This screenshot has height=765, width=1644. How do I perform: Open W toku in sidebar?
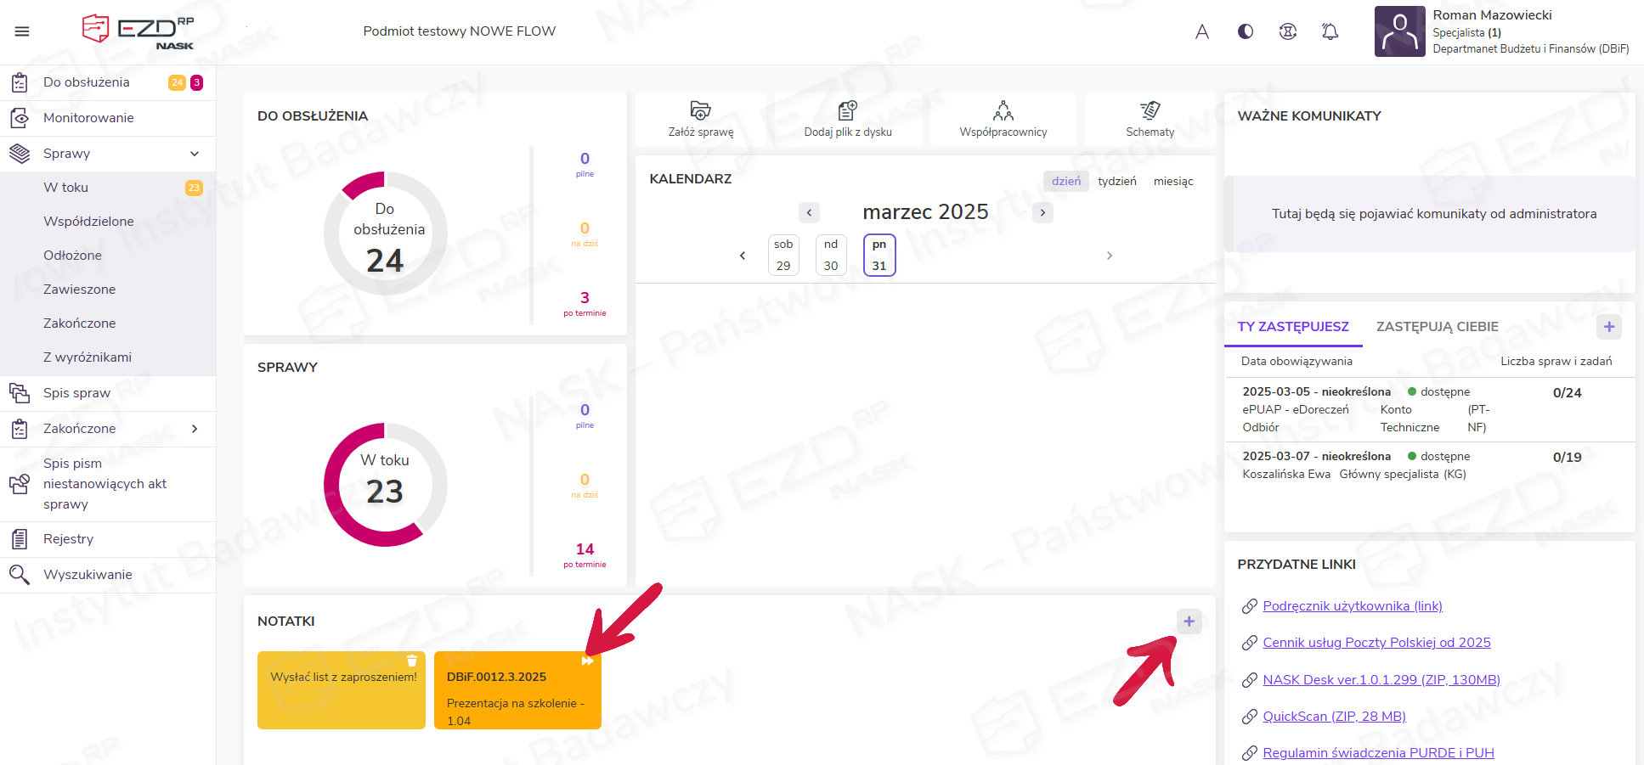(66, 188)
